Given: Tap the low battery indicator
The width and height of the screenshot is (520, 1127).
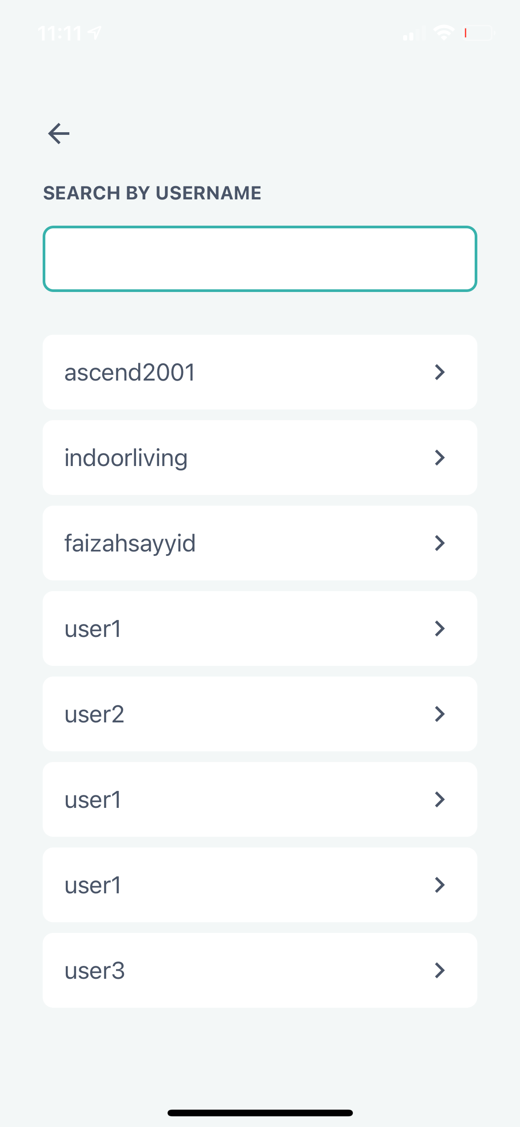Looking at the screenshot, I should click(479, 33).
